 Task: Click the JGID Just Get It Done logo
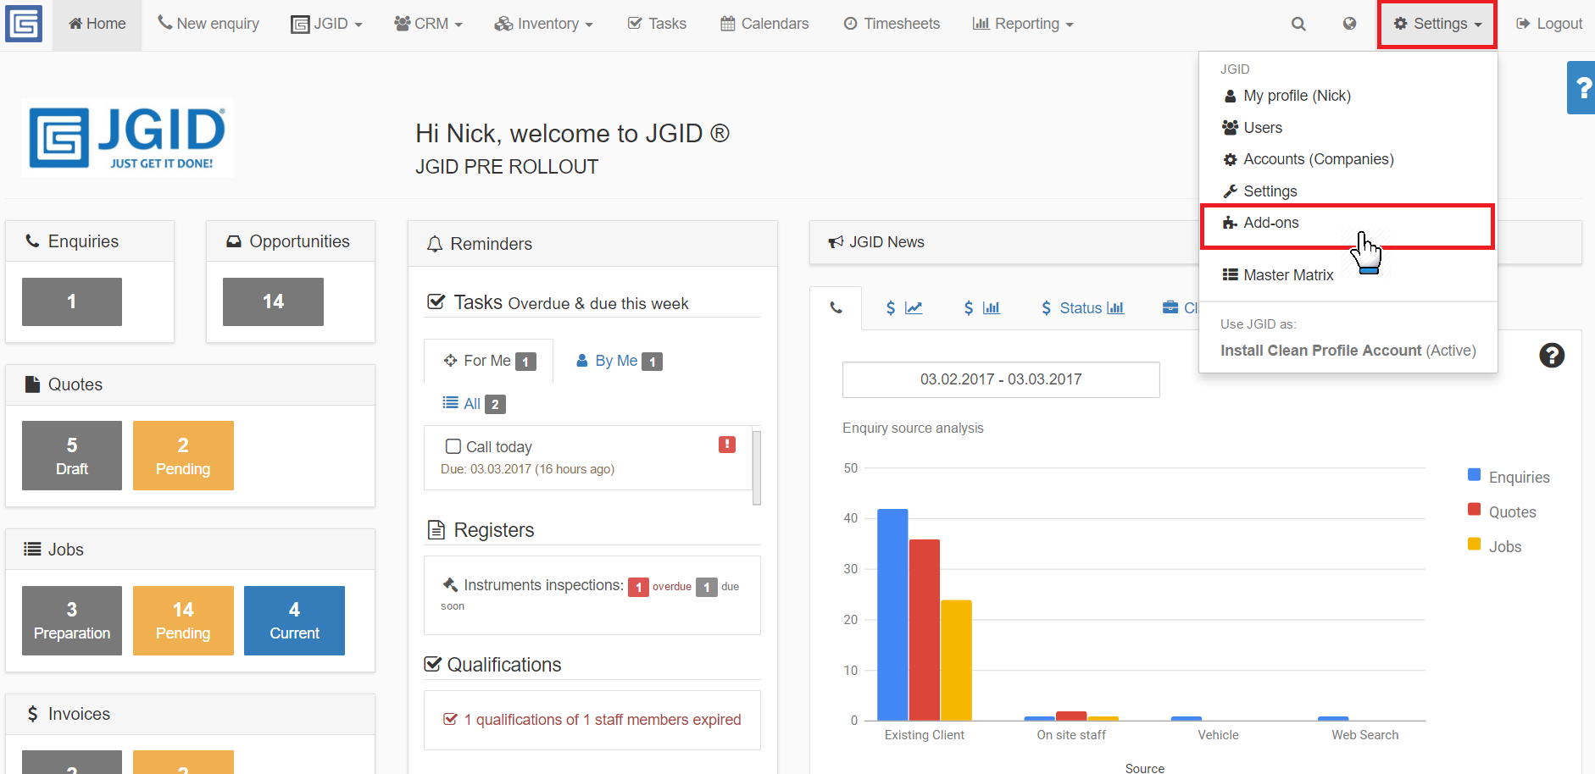[x=127, y=137]
